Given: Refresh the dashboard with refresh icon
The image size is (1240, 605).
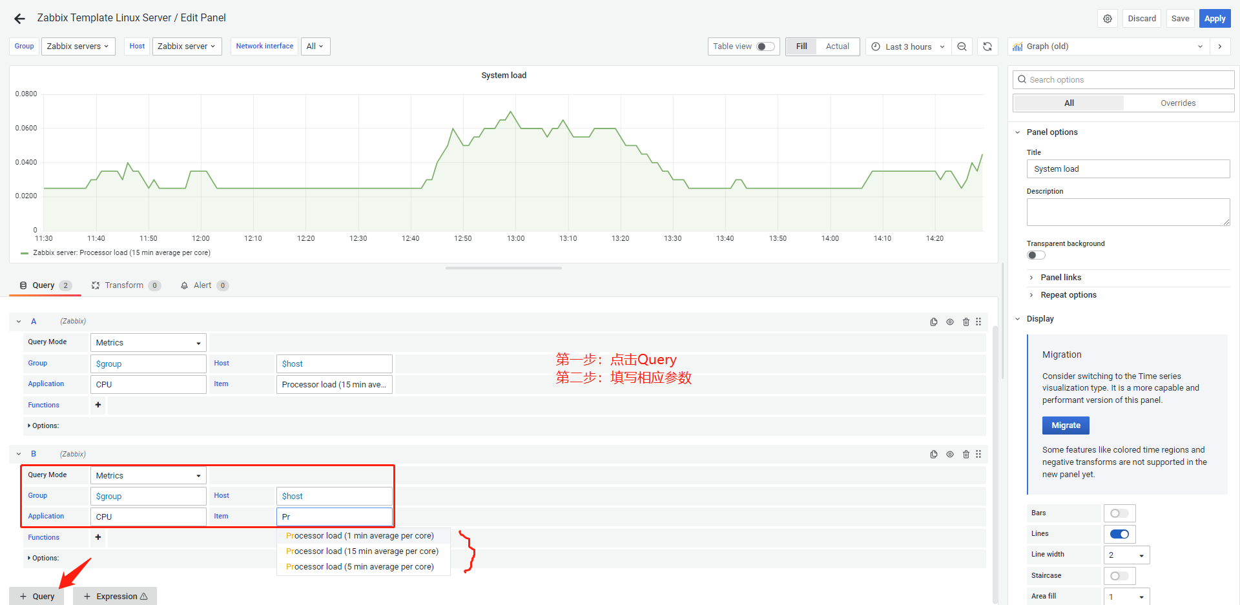Looking at the screenshot, I should (x=987, y=46).
